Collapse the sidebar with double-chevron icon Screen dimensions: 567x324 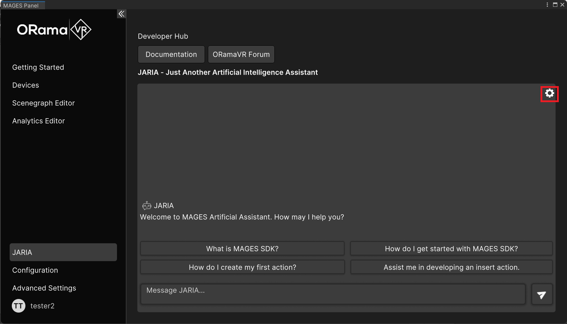122,14
